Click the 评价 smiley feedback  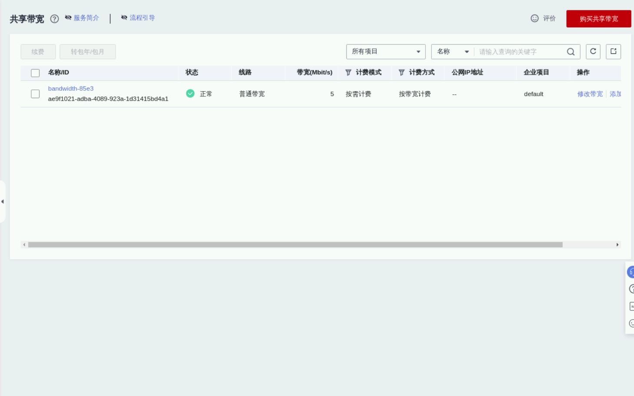tap(543, 18)
